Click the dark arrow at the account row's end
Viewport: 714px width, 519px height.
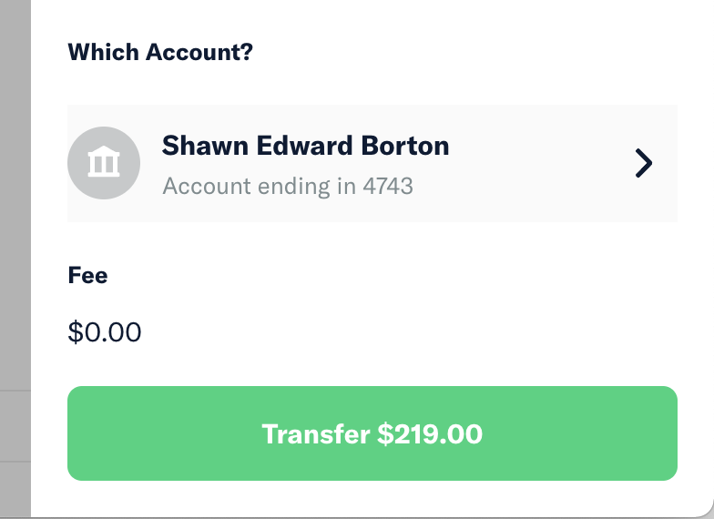point(644,163)
